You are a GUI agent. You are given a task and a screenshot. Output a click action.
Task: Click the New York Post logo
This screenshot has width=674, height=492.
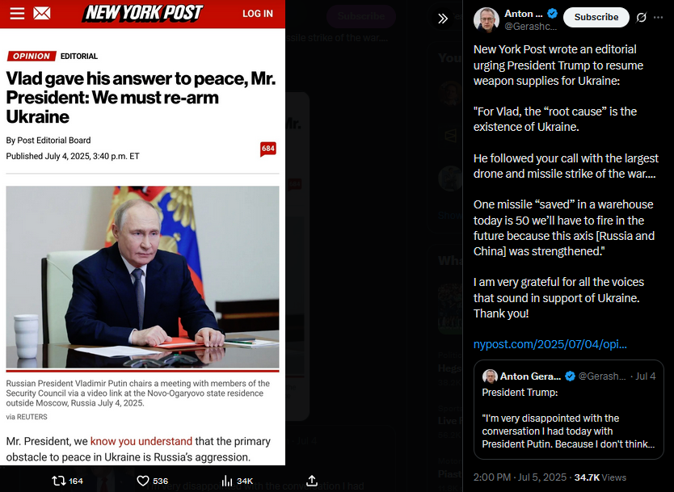144,13
